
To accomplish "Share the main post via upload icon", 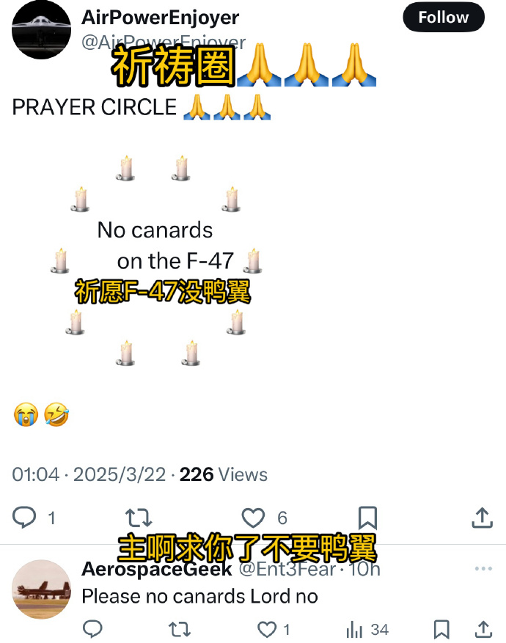I will click(x=483, y=517).
